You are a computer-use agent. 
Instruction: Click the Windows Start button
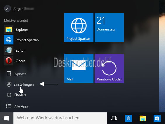[6, 118]
